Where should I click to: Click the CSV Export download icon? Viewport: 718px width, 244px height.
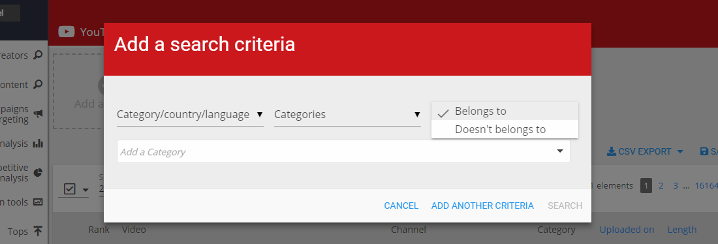[612, 151]
